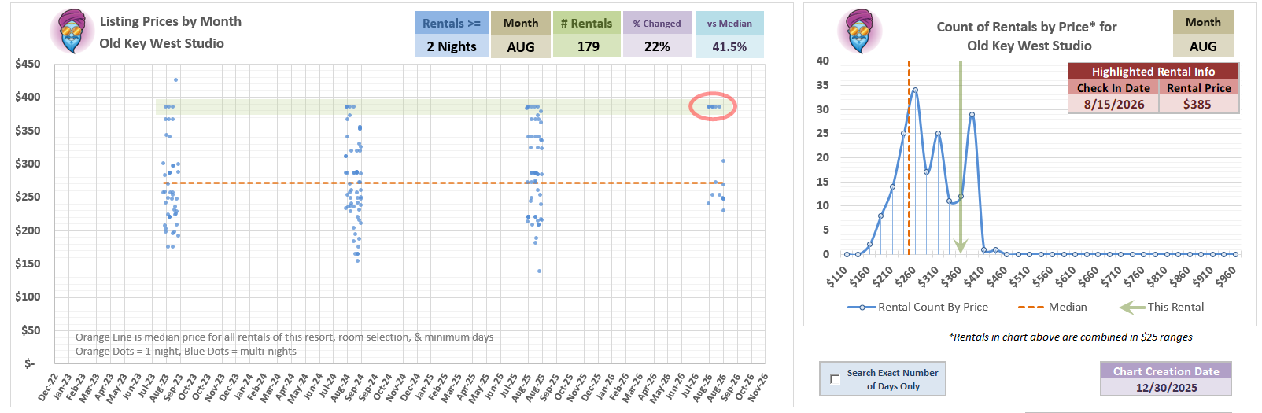Click the $385 rental price value
The height and width of the screenshot is (413, 1262).
(x=1198, y=104)
